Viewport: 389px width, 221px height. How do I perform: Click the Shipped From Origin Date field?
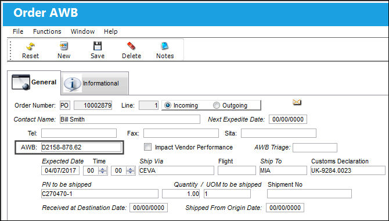click(x=285, y=208)
